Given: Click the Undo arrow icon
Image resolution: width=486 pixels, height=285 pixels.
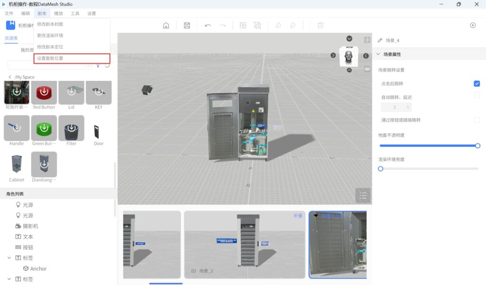Looking at the screenshot, I should click(208, 26).
